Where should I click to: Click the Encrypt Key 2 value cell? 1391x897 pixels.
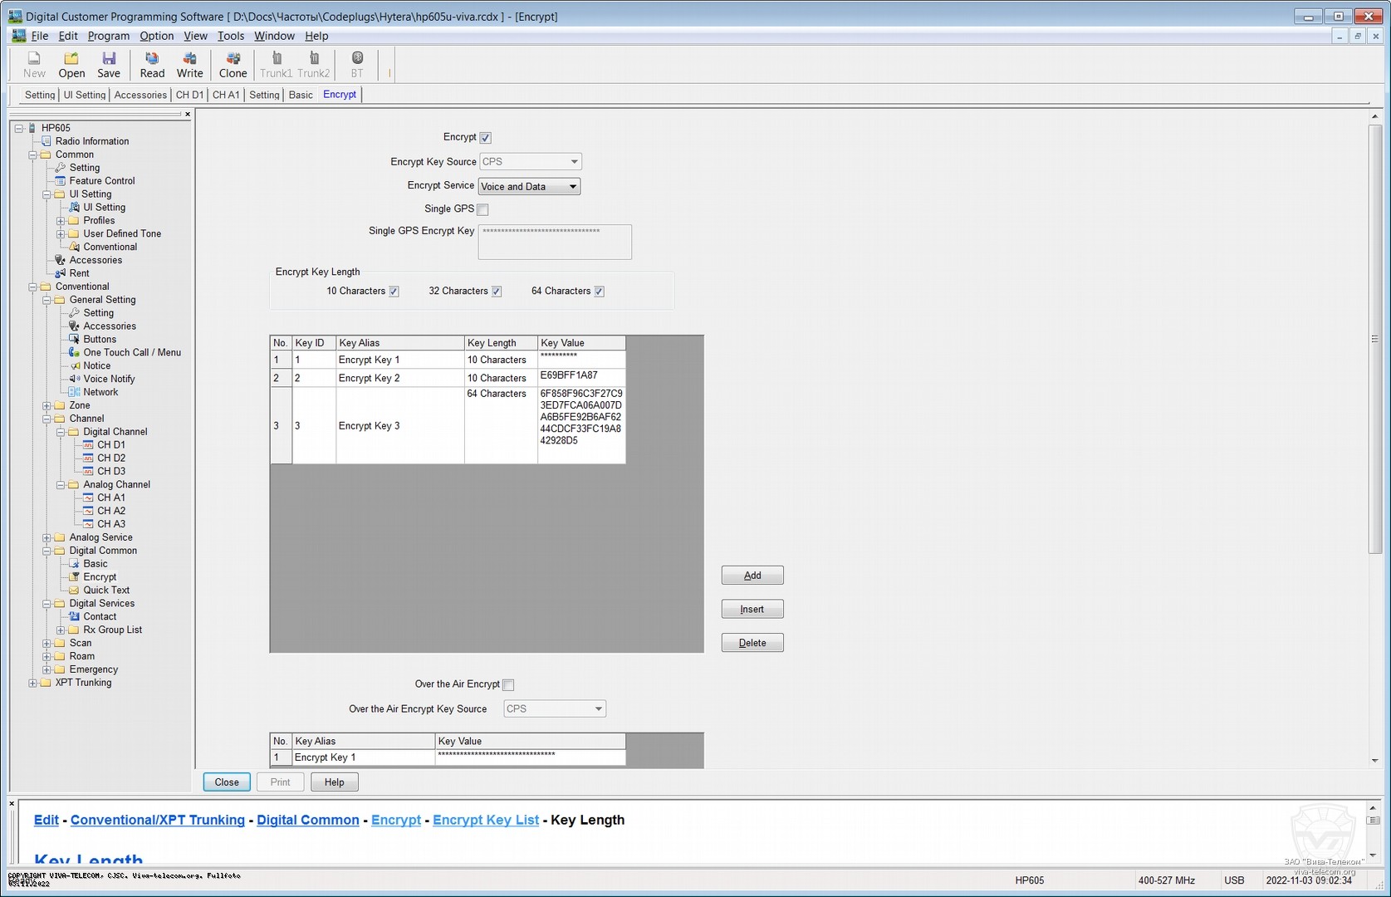(580, 377)
